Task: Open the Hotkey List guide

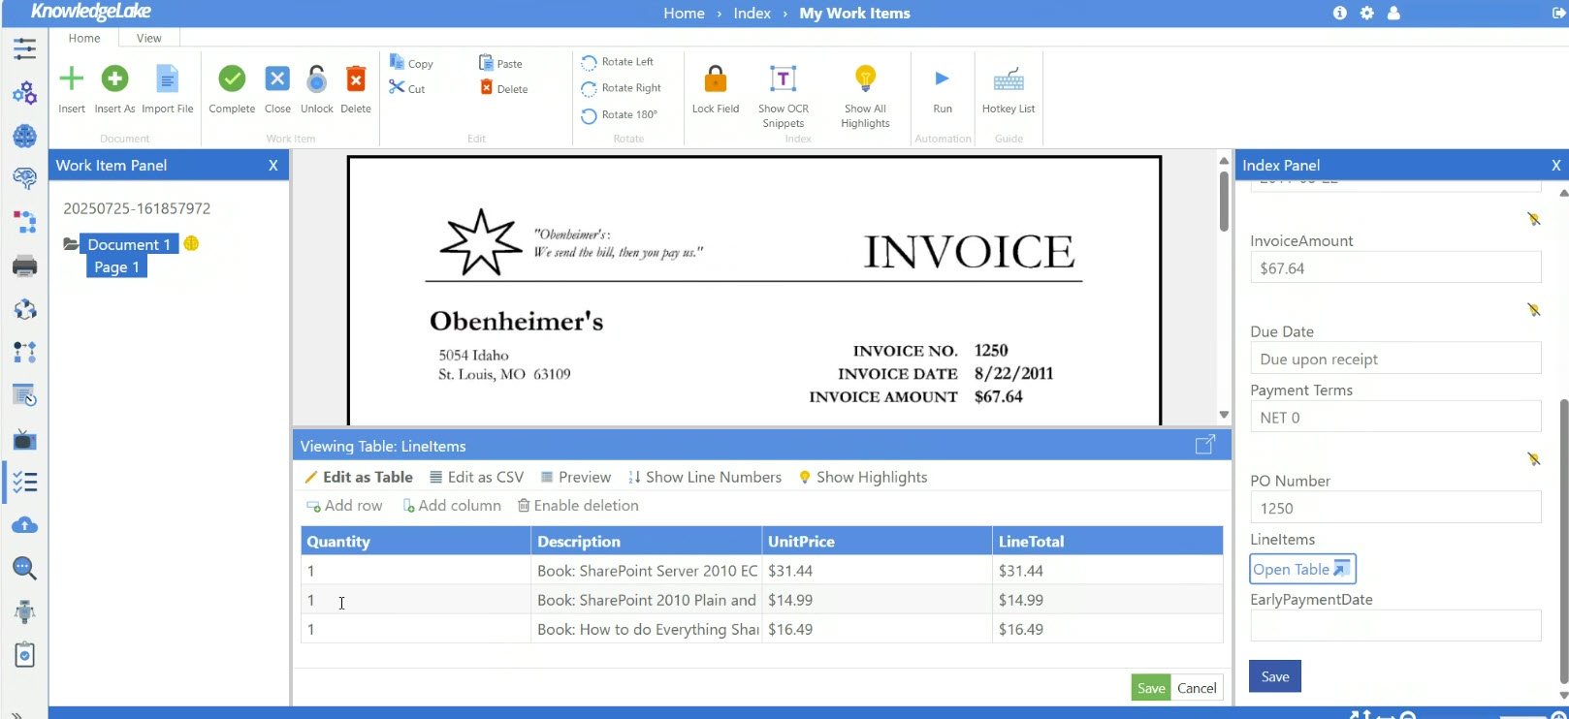Action: coord(1009,79)
